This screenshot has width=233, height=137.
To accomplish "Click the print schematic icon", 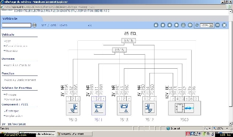I will pos(183,25).
